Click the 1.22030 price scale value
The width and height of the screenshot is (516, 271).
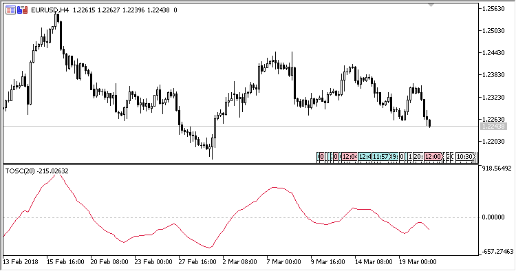493,142
